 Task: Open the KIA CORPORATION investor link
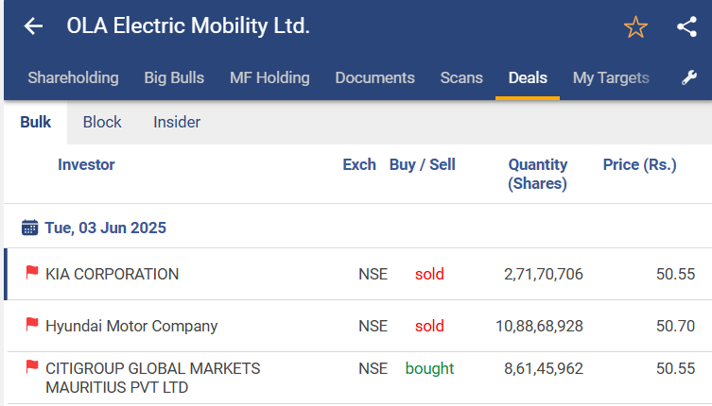click(112, 275)
